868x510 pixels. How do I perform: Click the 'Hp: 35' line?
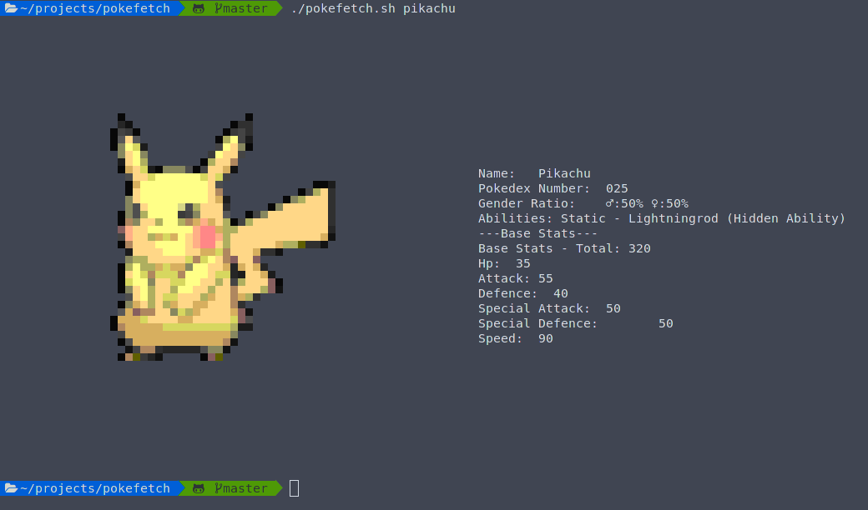pyautogui.click(x=504, y=263)
